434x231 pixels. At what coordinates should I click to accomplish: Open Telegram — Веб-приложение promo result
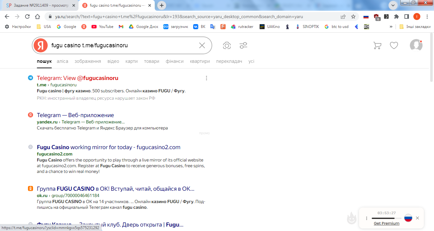75,115
